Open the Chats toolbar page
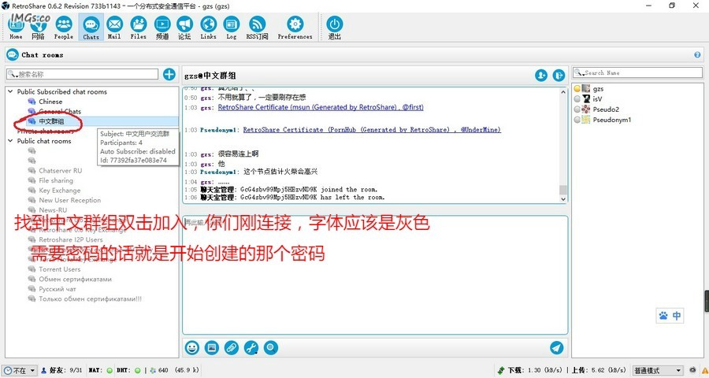Screen dimensions: 709x378 (91, 28)
